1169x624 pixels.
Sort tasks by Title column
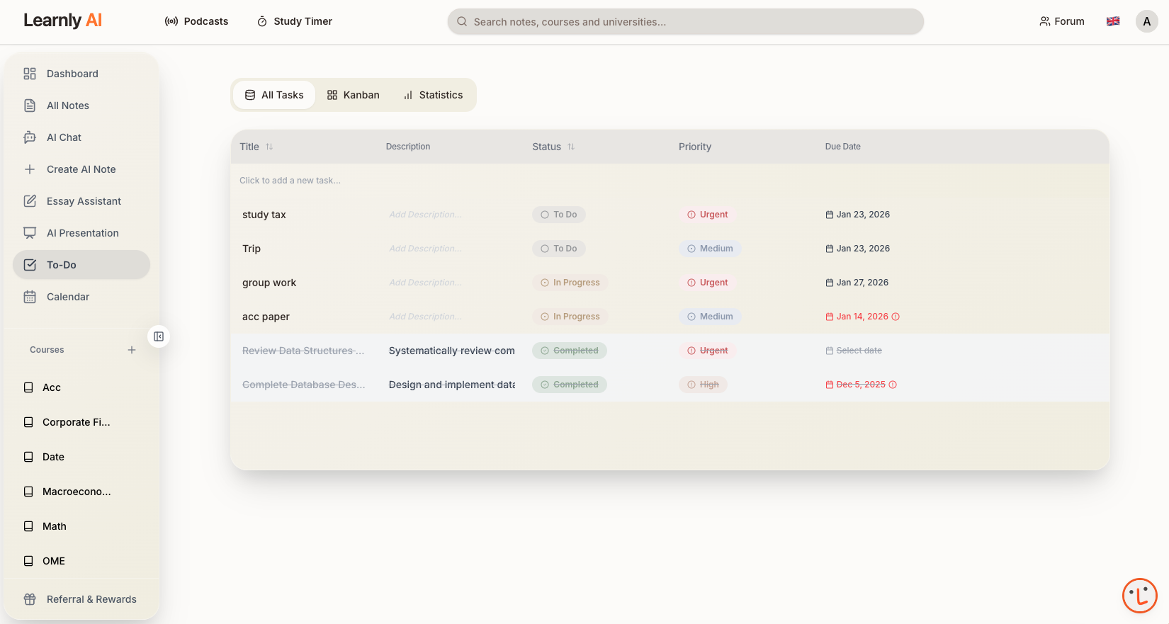pos(256,147)
